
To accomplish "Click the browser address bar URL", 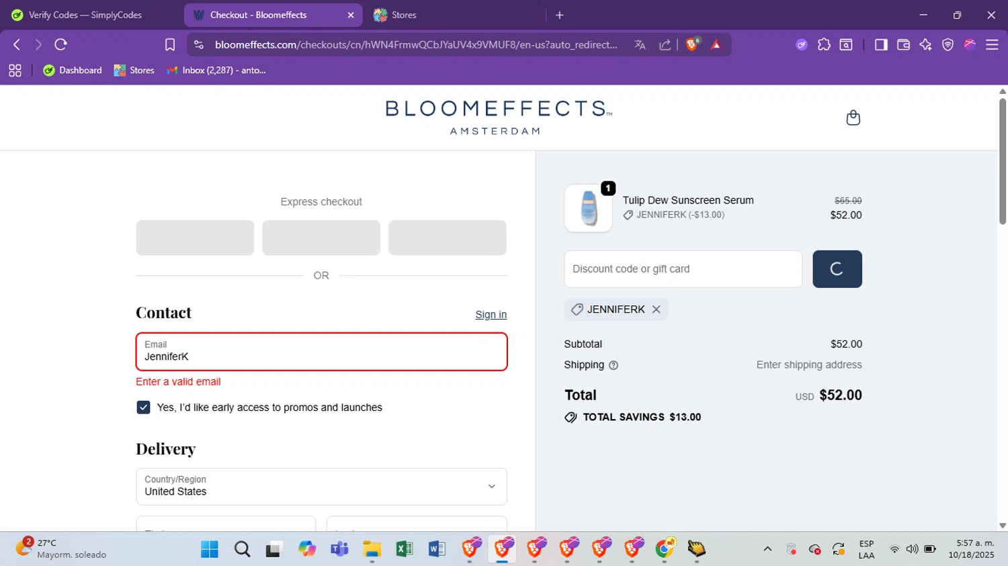I will coord(416,45).
